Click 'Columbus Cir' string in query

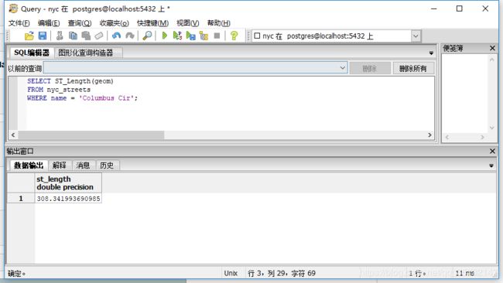pos(107,98)
